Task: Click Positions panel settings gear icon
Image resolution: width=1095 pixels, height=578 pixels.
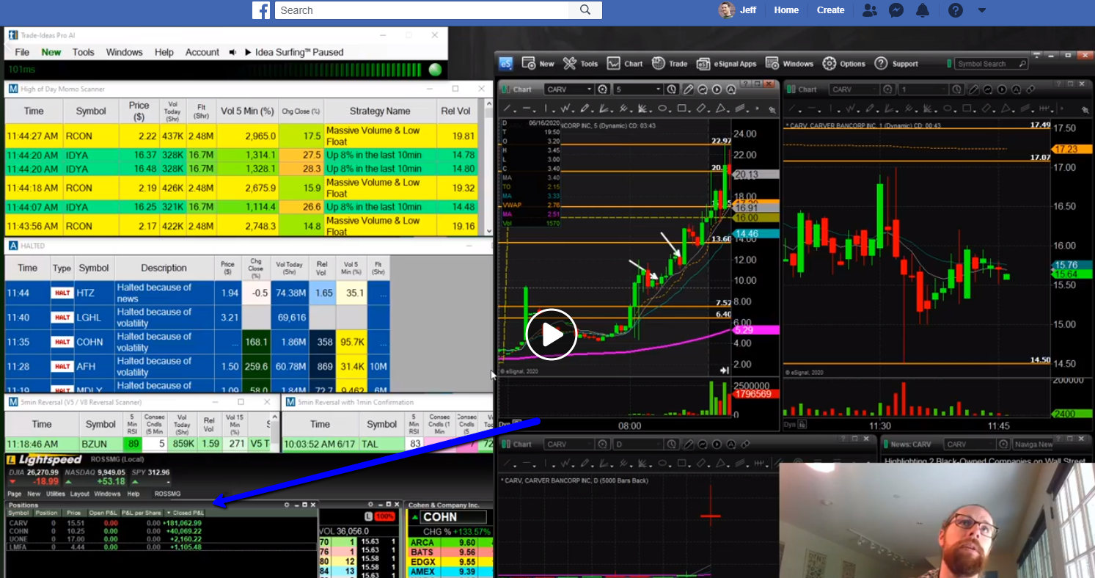Action: pyautogui.click(x=288, y=505)
